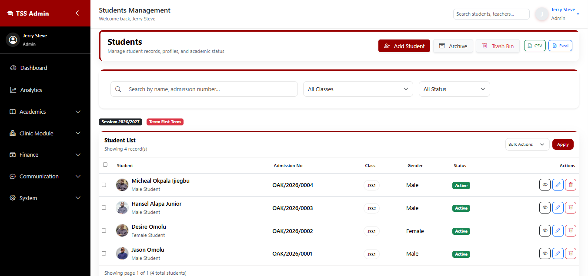Export students as Excel

point(560,46)
